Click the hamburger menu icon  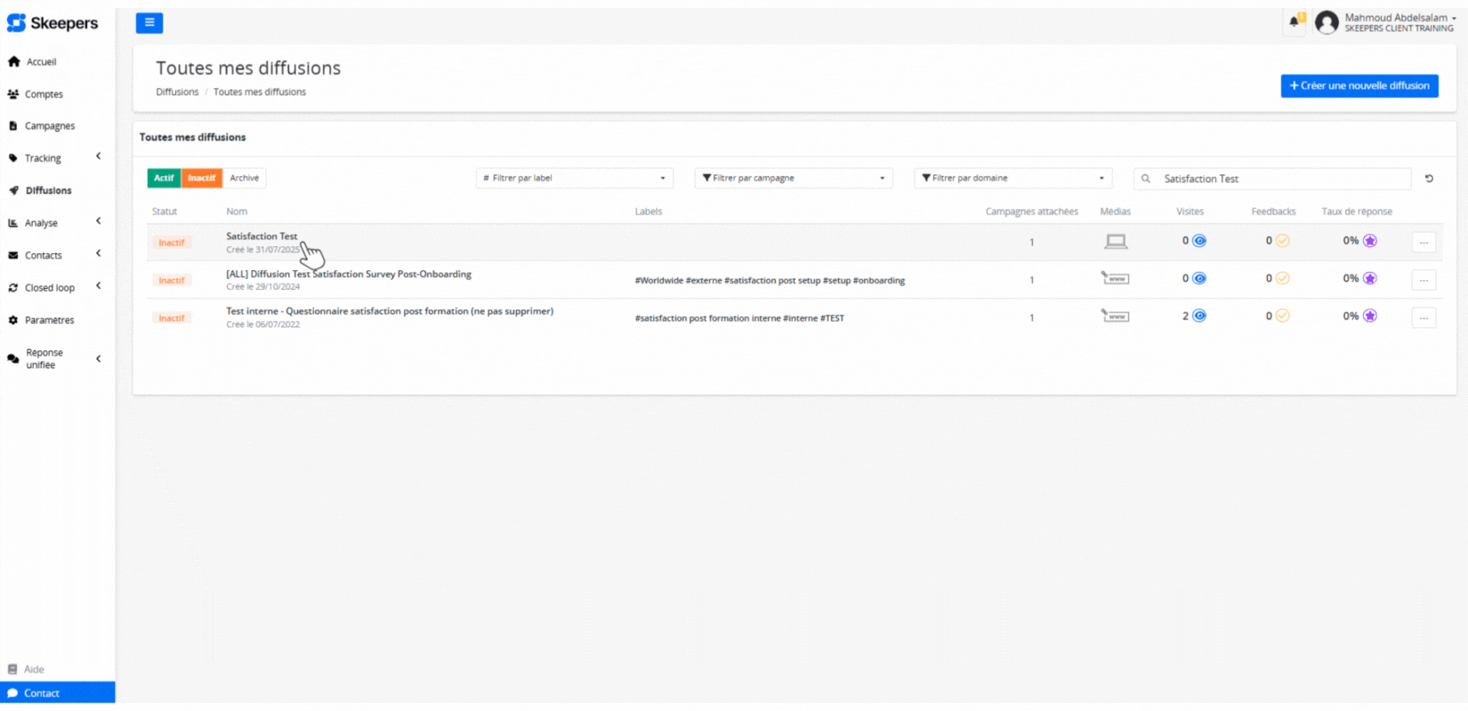click(x=149, y=23)
